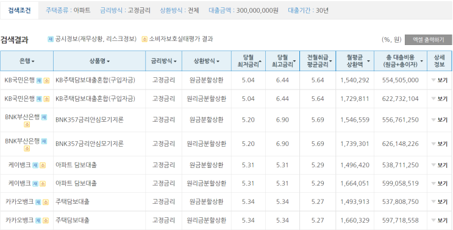Select the 검색조건 tab
The image size is (453, 230).
(20, 11)
